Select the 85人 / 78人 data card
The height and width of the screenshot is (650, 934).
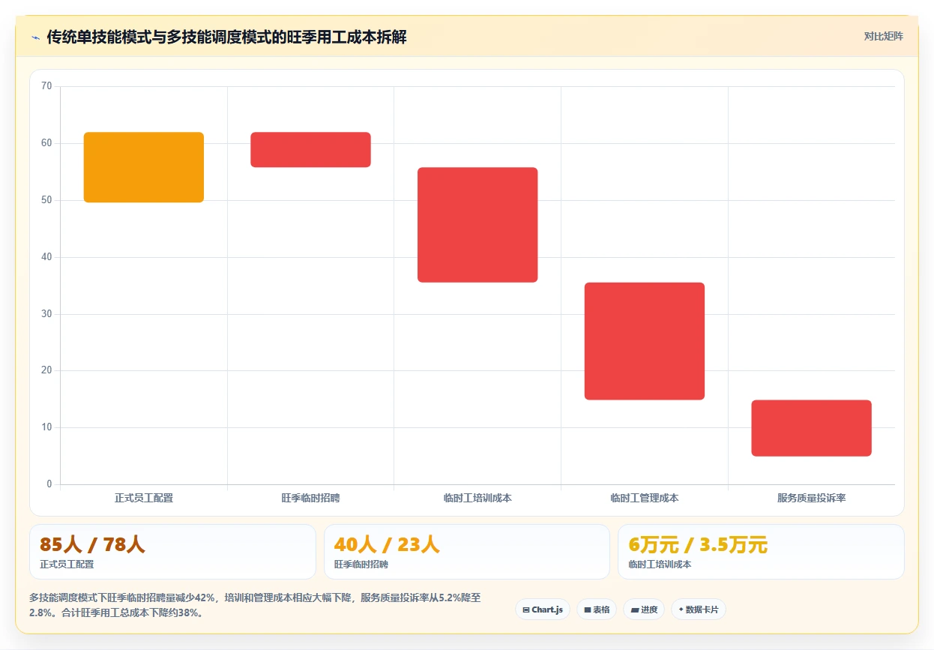click(x=172, y=552)
